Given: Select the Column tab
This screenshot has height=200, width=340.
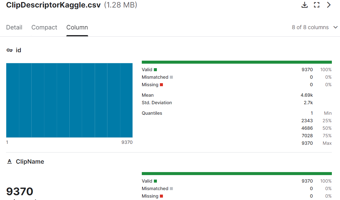Looking at the screenshot, I should (77, 27).
